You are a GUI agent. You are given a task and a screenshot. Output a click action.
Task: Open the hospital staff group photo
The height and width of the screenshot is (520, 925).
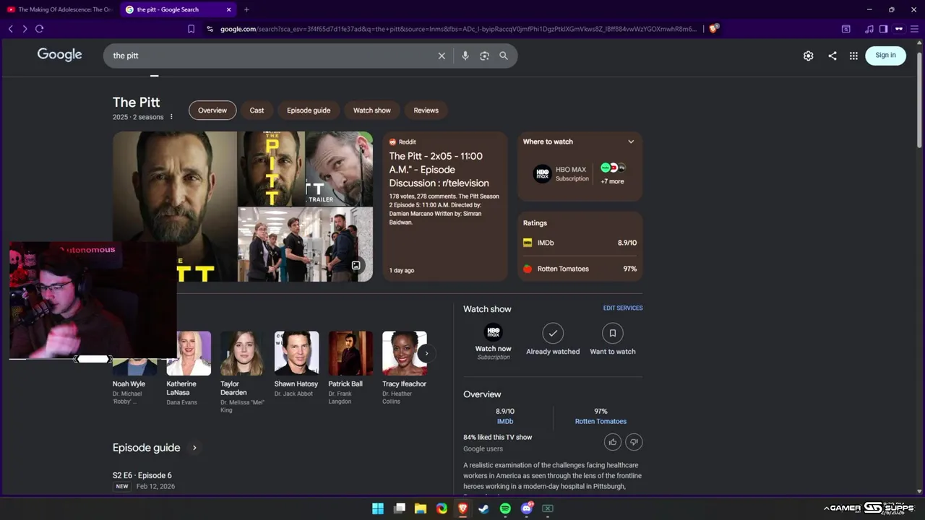click(305, 245)
